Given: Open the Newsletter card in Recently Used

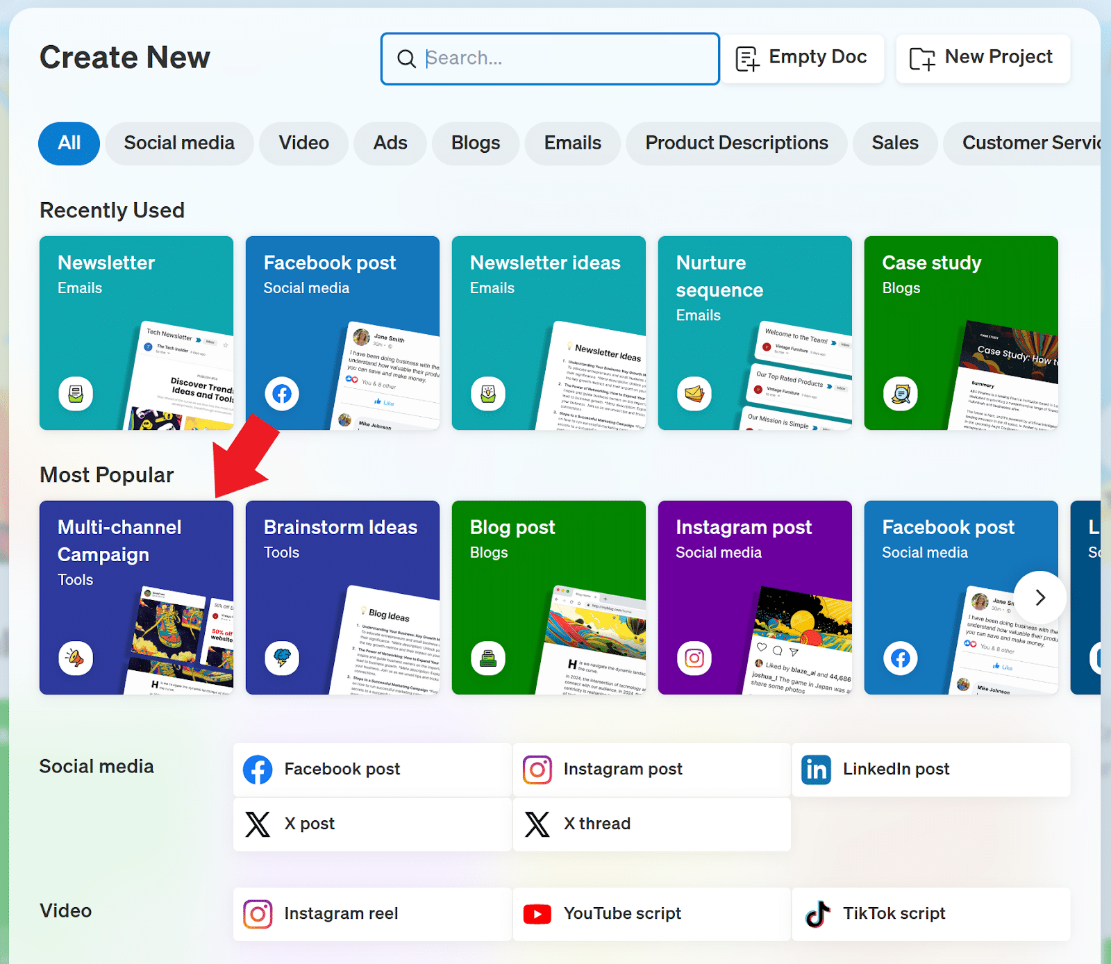Looking at the screenshot, I should pyautogui.click(x=136, y=333).
